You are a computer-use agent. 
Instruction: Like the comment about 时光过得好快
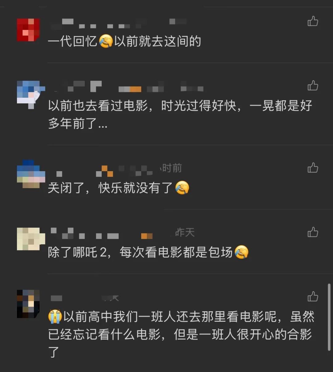click(x=313, y=85)
